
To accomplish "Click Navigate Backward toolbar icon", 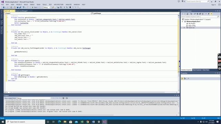I will pos(3,7).
